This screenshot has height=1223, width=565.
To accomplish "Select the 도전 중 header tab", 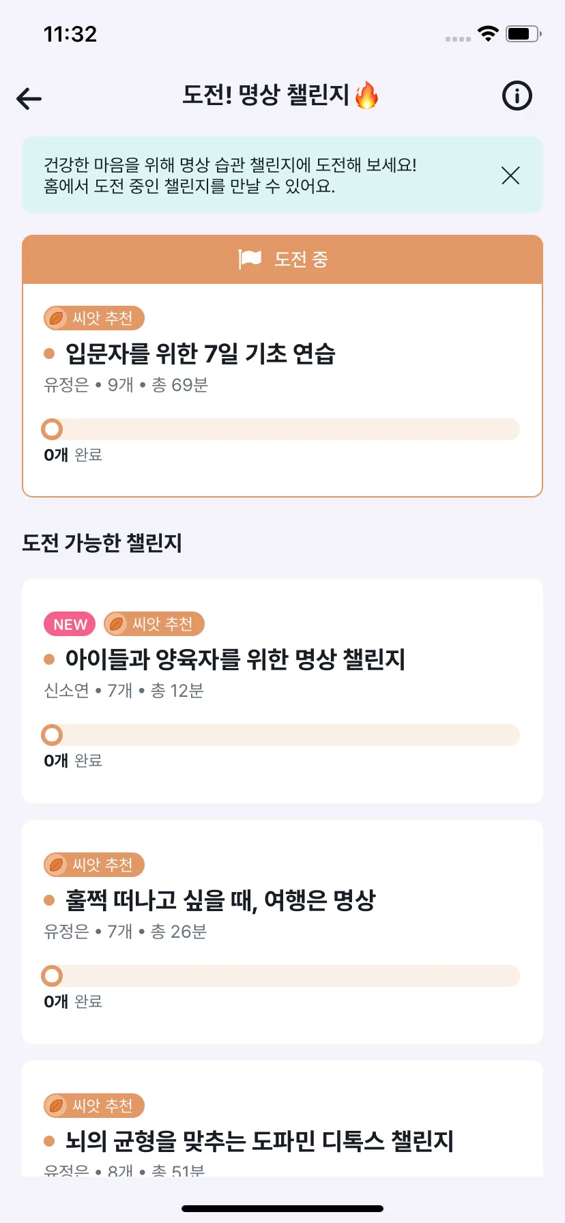I will click(282, 259).
